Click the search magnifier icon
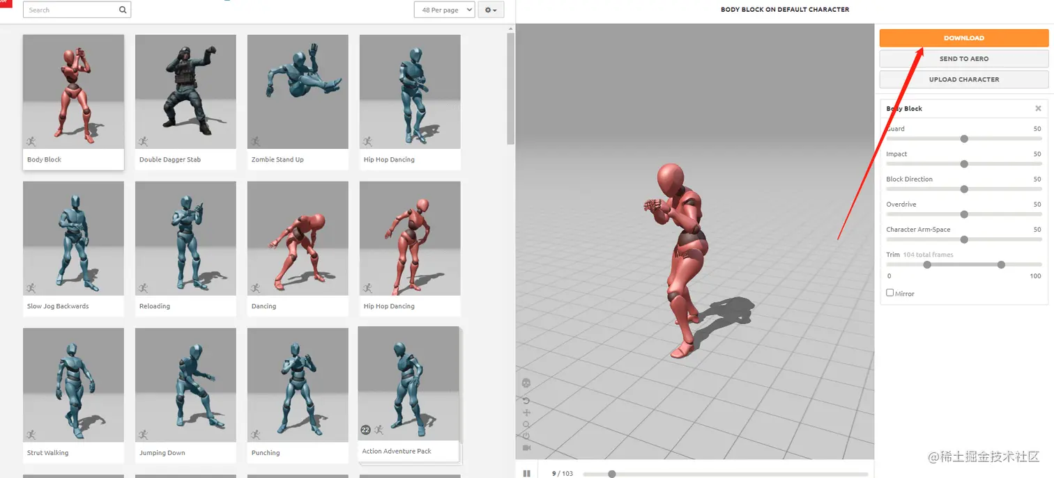 point(123,10)
